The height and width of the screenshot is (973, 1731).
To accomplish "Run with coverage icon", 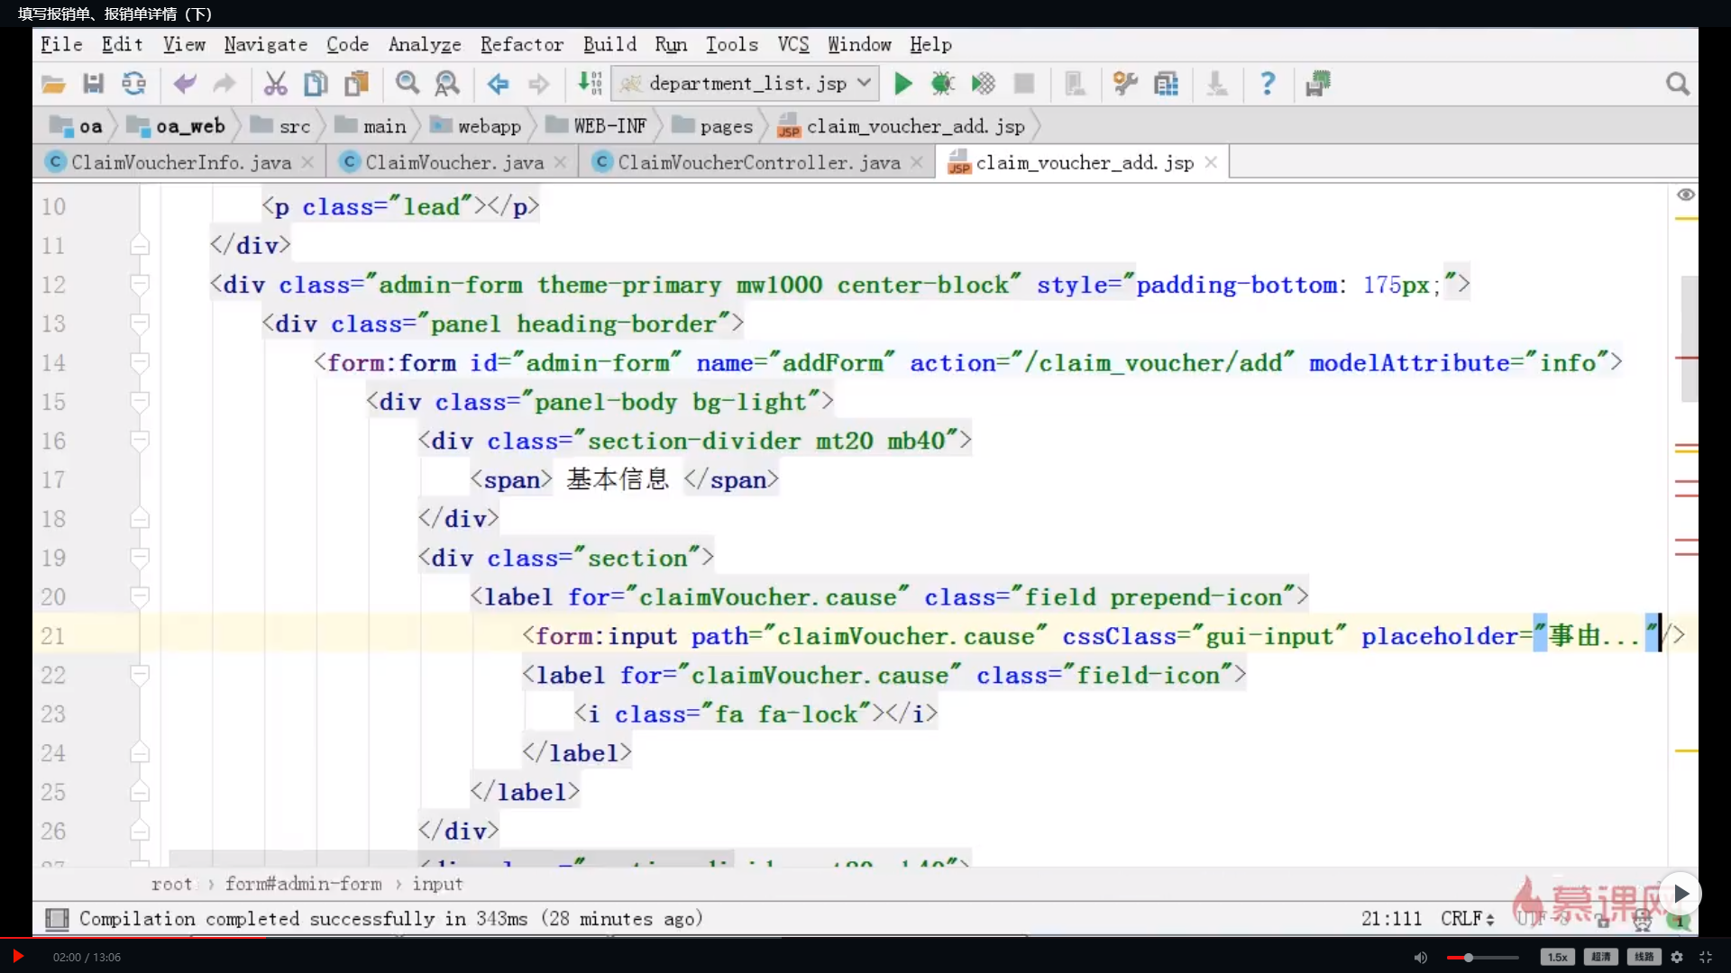I will [x=983, y=85].
